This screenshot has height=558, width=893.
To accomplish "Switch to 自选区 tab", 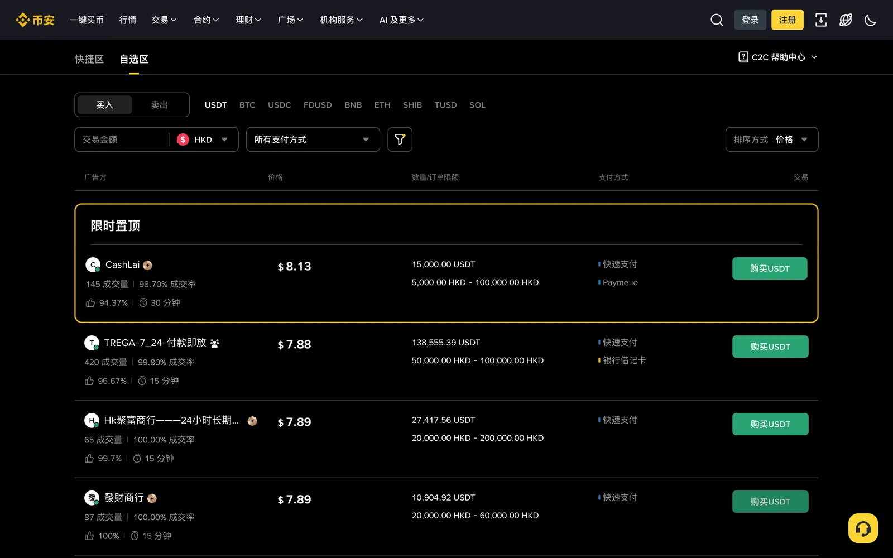I will click(134, 59).
